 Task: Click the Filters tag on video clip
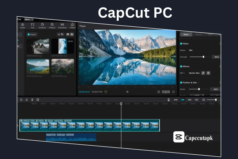[40, 121]
